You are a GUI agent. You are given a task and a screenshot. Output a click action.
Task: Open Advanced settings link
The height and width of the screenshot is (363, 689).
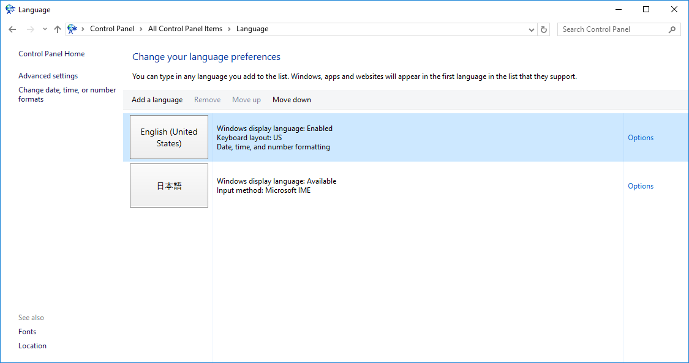click(48, 76)
